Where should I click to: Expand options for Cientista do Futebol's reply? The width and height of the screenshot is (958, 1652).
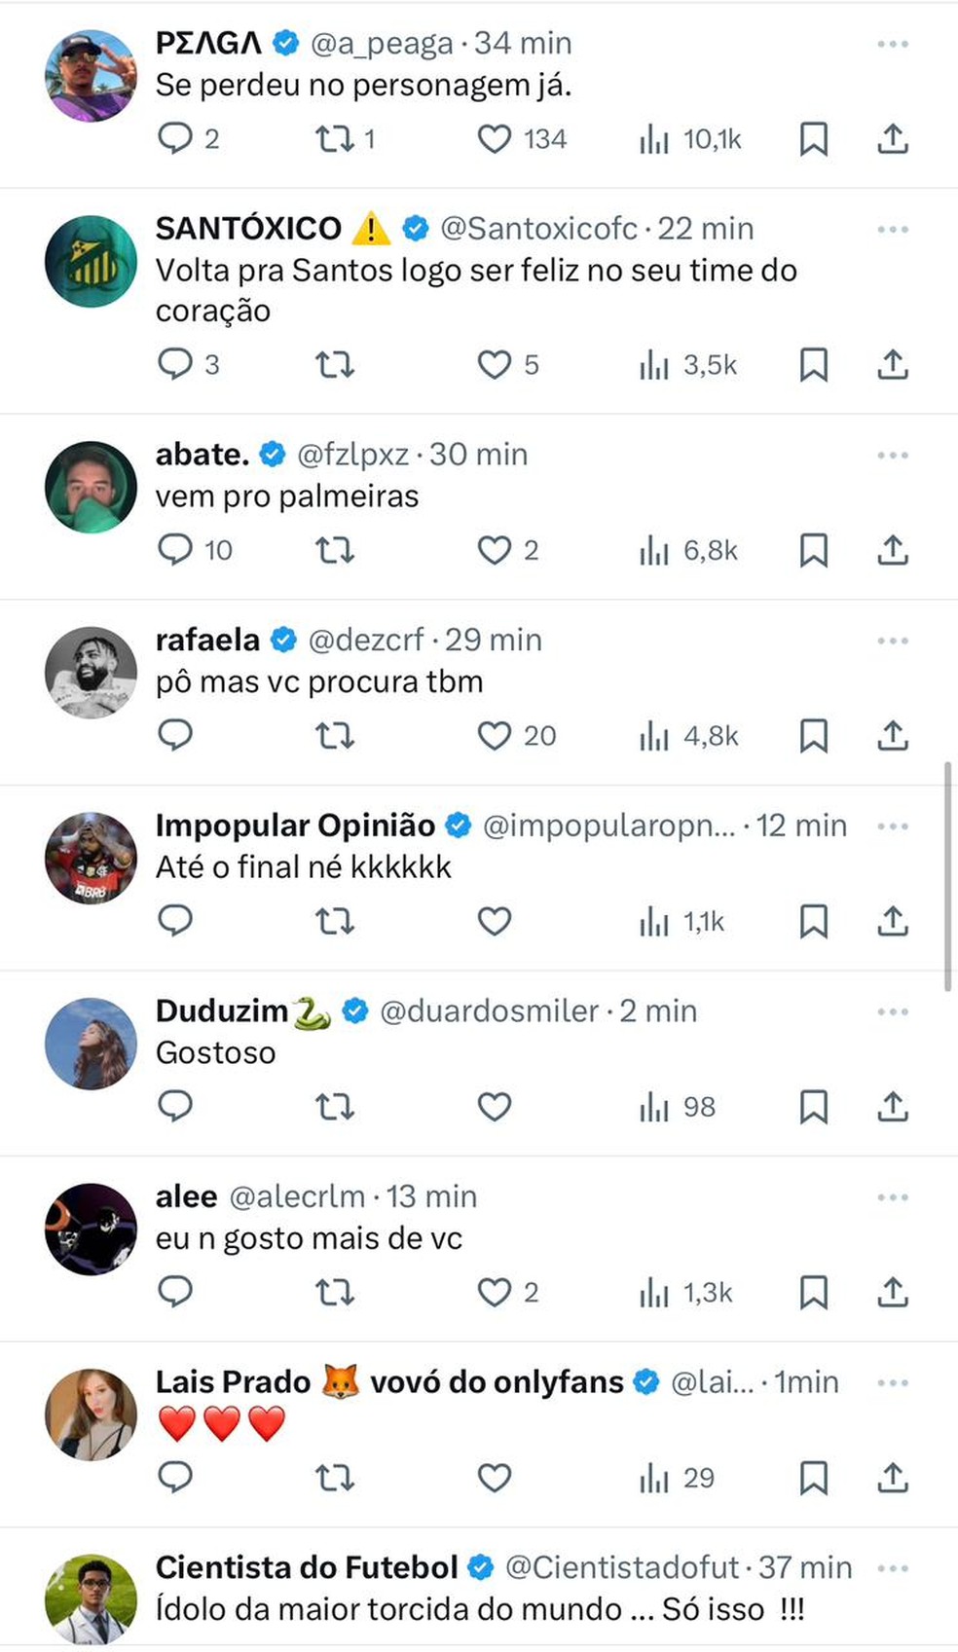[x=892, y=1567]
